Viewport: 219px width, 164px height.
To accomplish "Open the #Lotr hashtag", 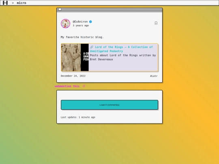I will [x=154, y=76].
